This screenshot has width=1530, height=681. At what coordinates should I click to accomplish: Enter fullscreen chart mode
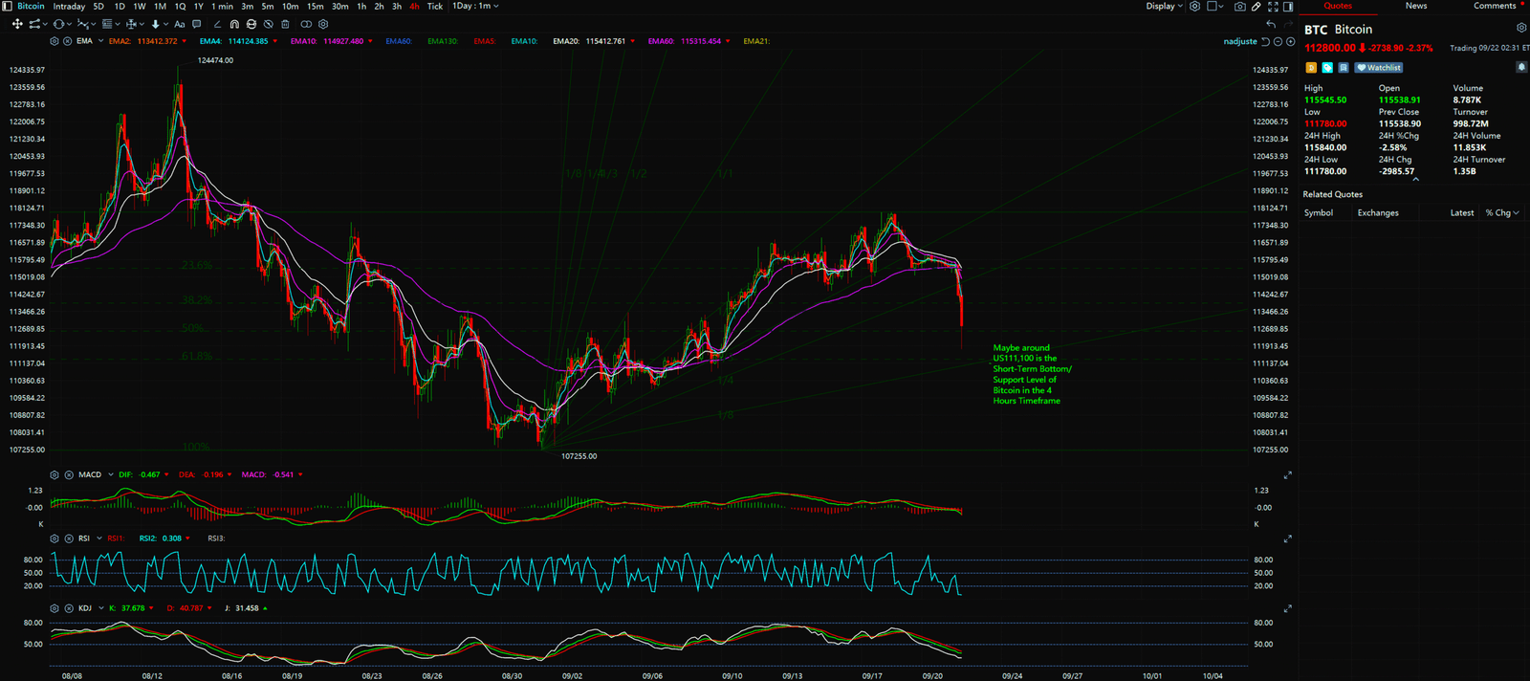click(x=1273, y=7)
